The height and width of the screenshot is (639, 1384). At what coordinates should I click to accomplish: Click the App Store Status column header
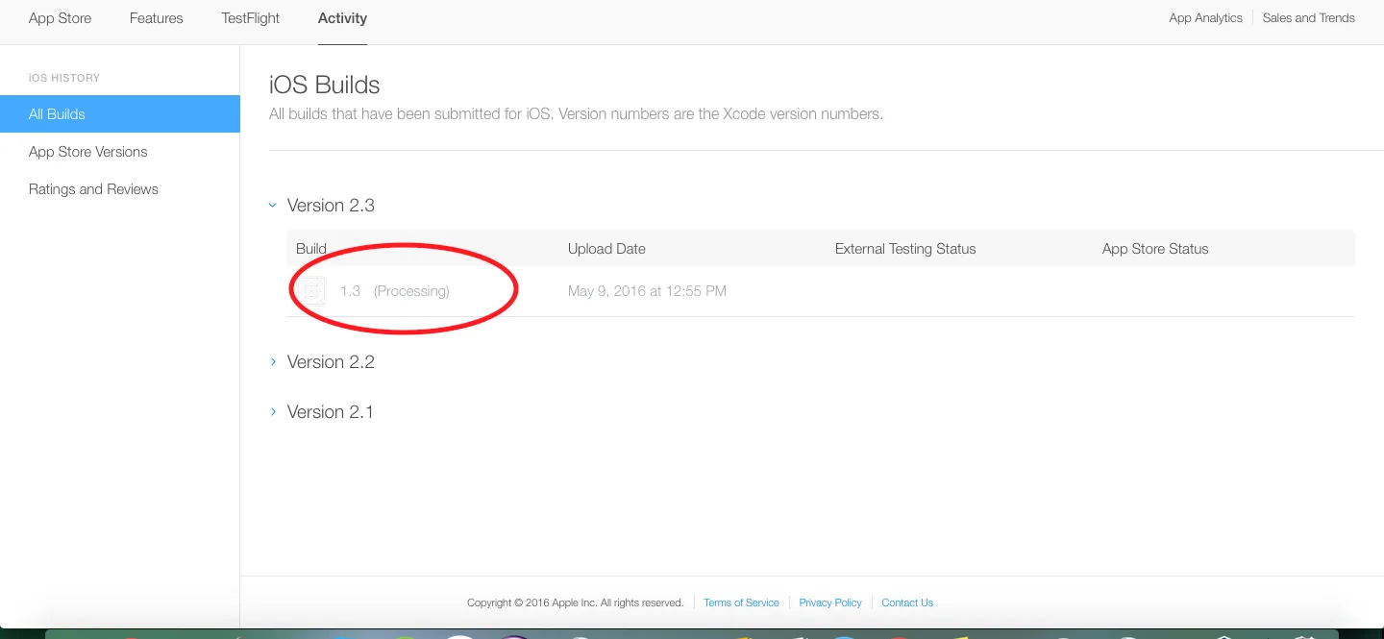1155,249
